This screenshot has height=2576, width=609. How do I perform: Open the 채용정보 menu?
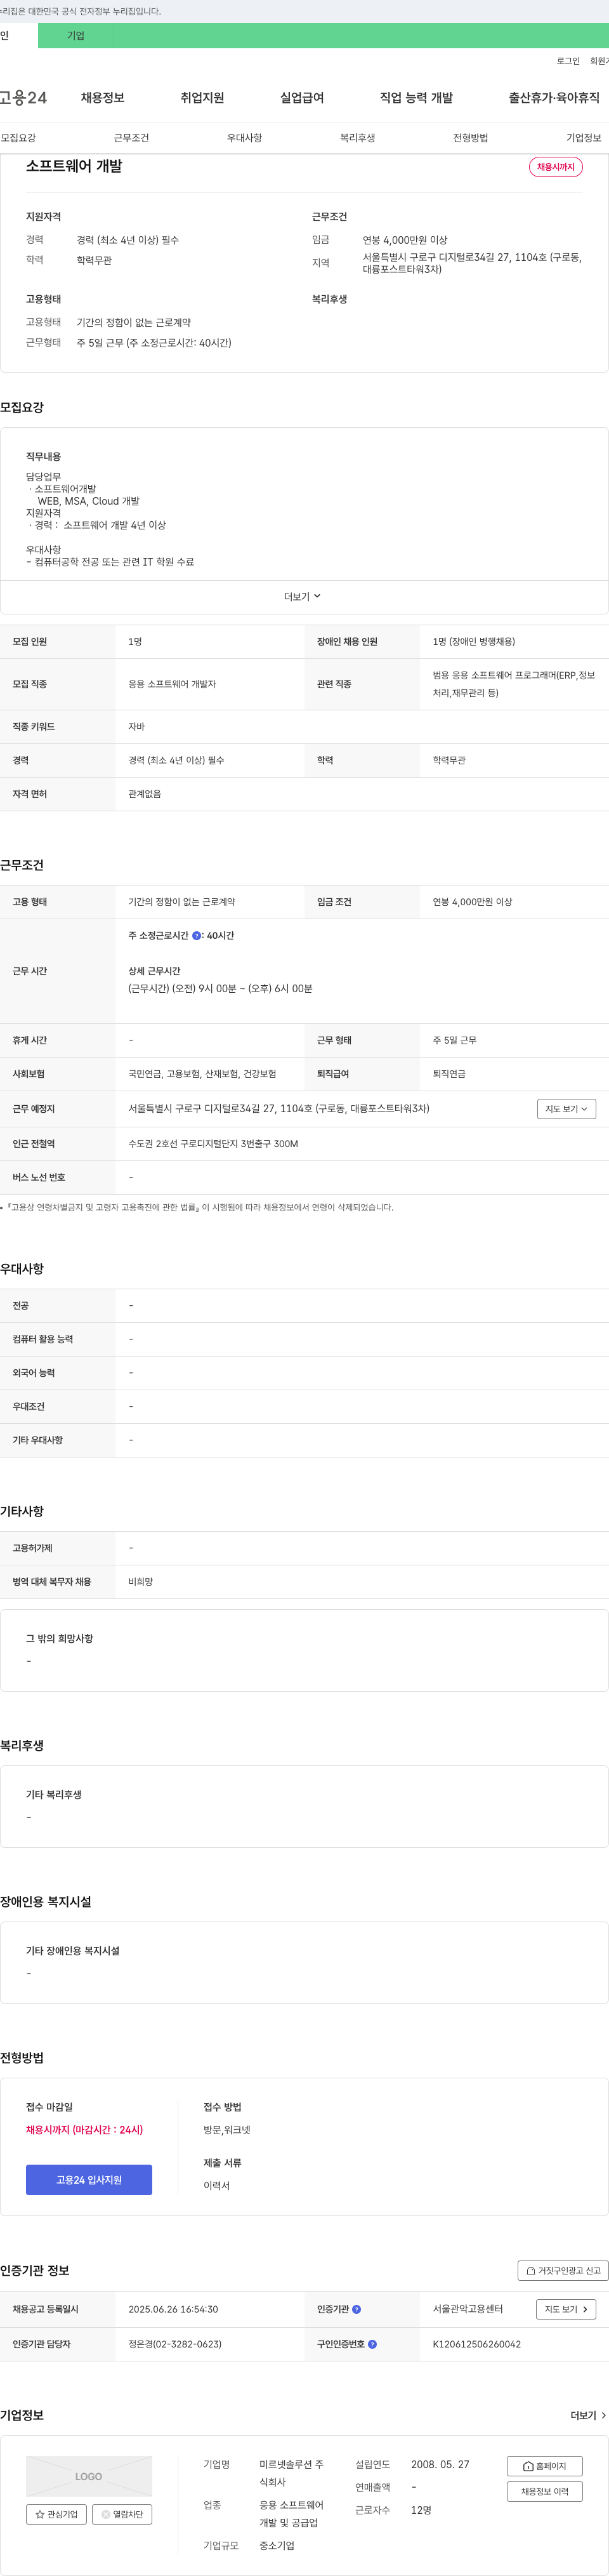tap(102, 98)
